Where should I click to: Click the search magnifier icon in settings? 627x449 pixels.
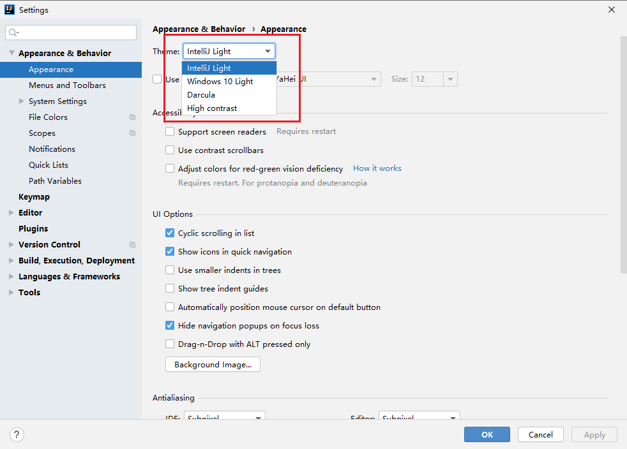click(13, 33)
